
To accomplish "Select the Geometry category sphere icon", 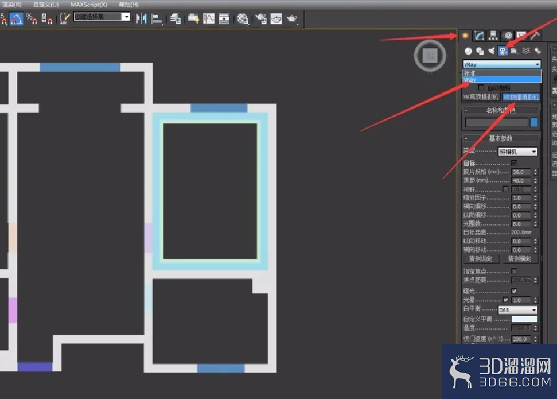I will click(x=468, y=51).
